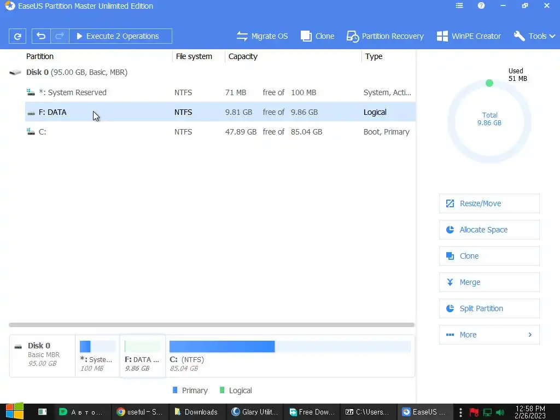Open the Clone tool in the top toolbar

(x=318, y=36)
